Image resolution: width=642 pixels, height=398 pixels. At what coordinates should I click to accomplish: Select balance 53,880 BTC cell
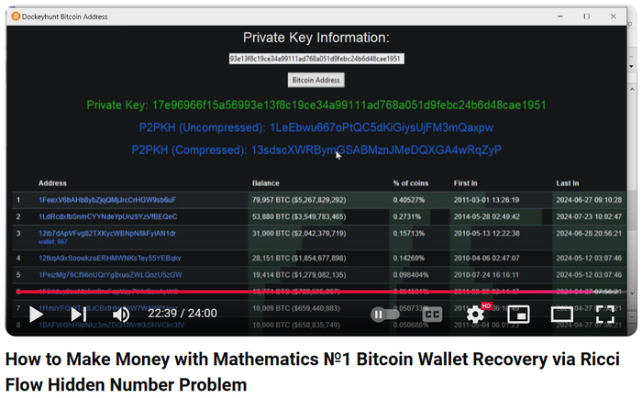pyautogui.click(x=299, y=216)
